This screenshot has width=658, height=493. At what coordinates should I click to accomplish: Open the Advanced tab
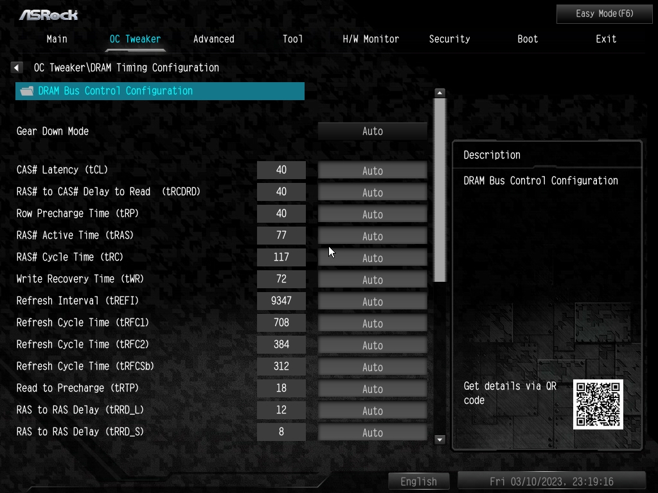pos(213,39)
